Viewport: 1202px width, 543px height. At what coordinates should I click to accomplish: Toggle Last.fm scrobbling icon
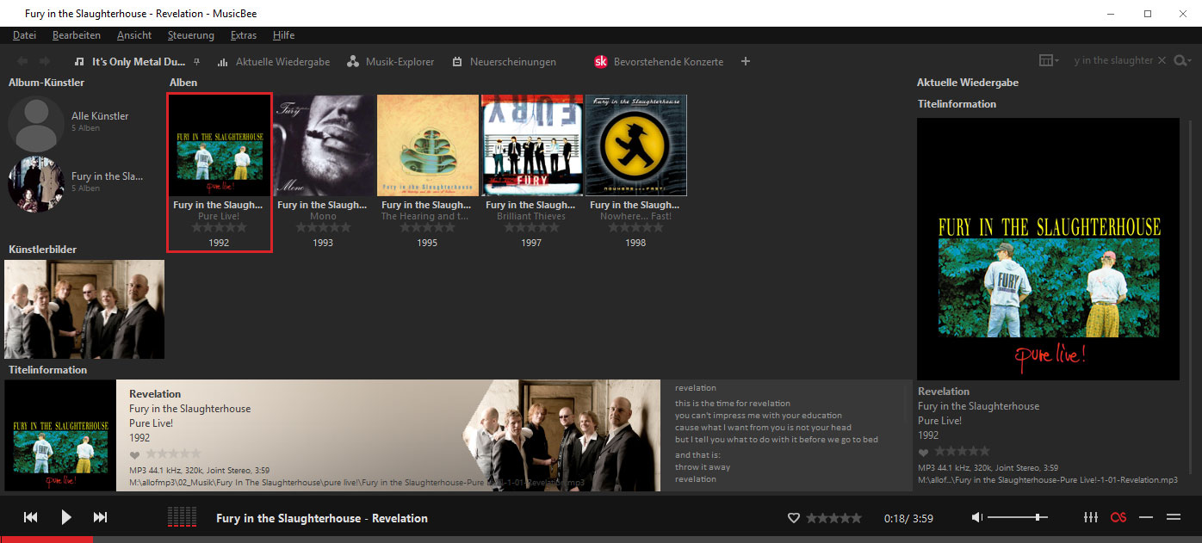(x=1118, y=517)
